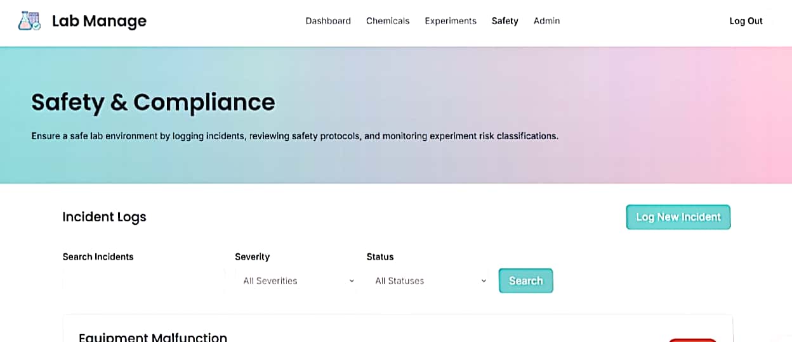Click the Lab Manage brand name text

click(99, 21)
